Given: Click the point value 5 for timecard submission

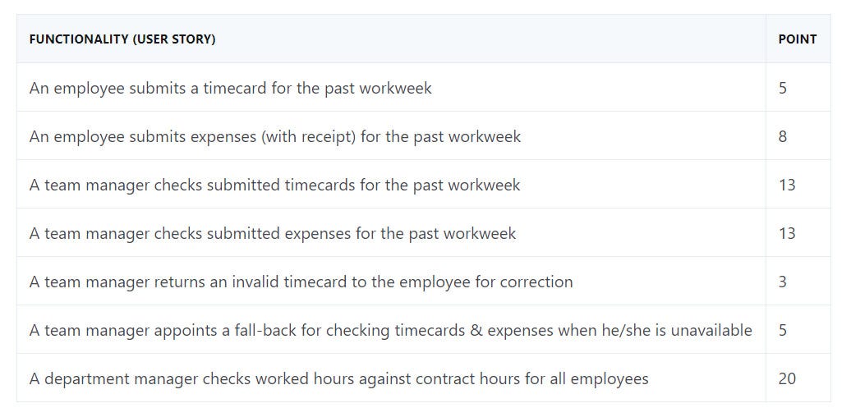Looking at the screenshot, I should (783, 88).
